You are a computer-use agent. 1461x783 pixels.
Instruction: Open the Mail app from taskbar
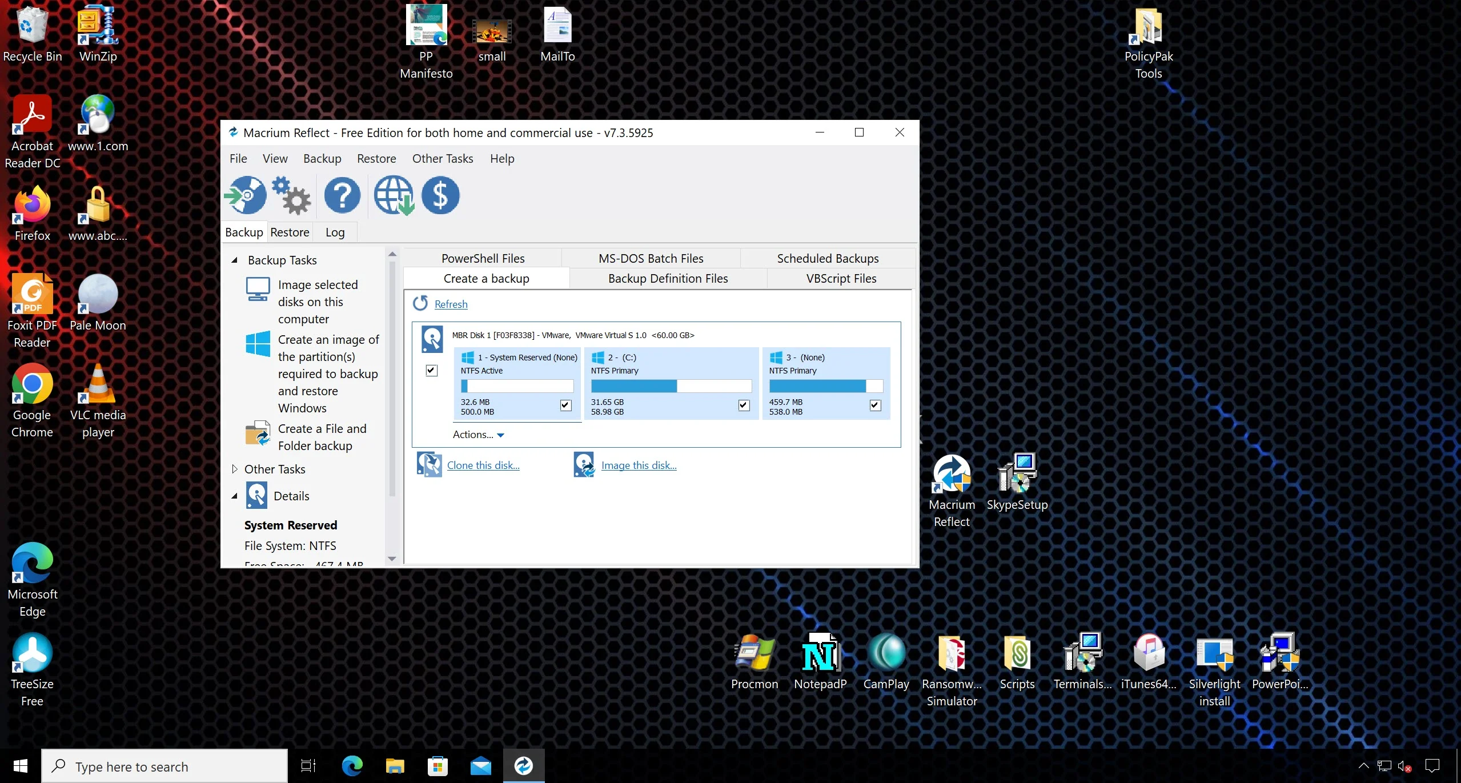pyautogui.click(x=481, y=765)
